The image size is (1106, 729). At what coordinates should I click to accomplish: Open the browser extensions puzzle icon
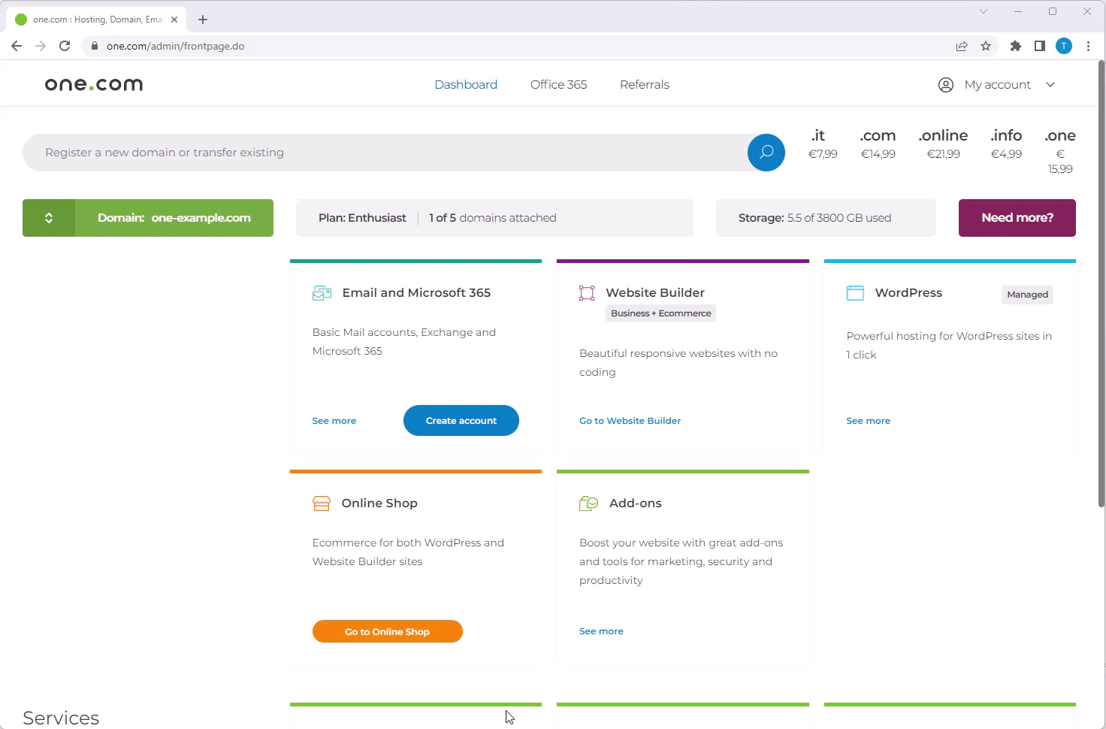pos(1016,46)
